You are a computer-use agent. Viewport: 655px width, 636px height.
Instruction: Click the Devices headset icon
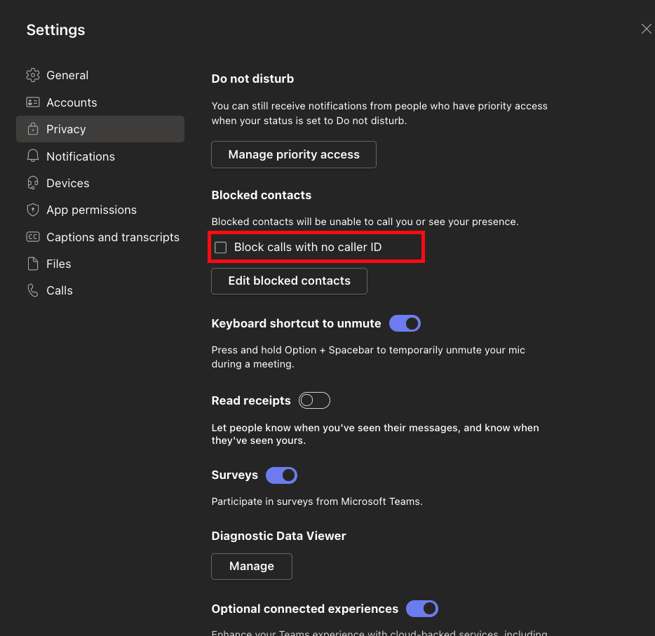click(32, 183)
